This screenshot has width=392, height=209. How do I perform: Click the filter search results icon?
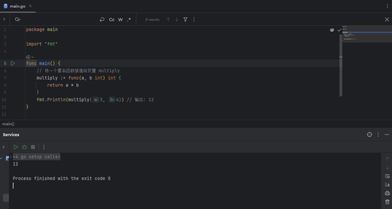pos(185,19)
